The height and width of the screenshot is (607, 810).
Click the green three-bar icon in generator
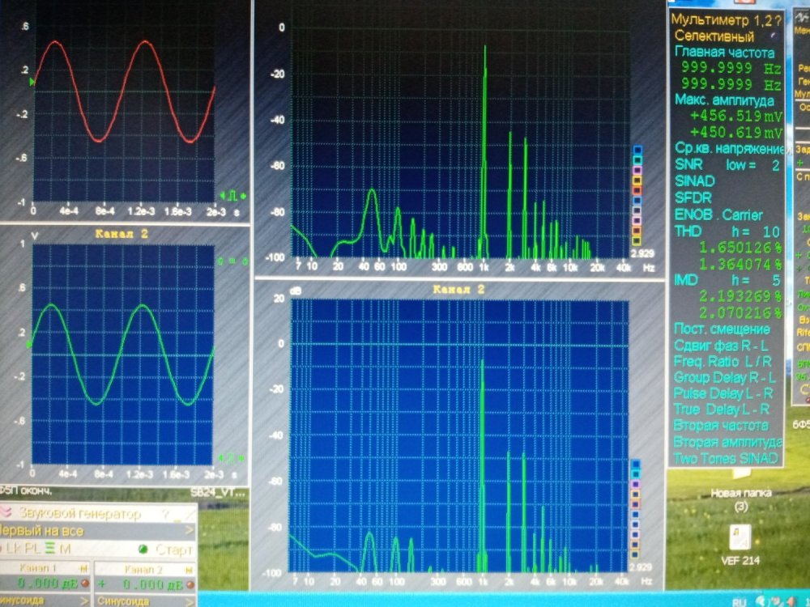(x=48, y=550)
